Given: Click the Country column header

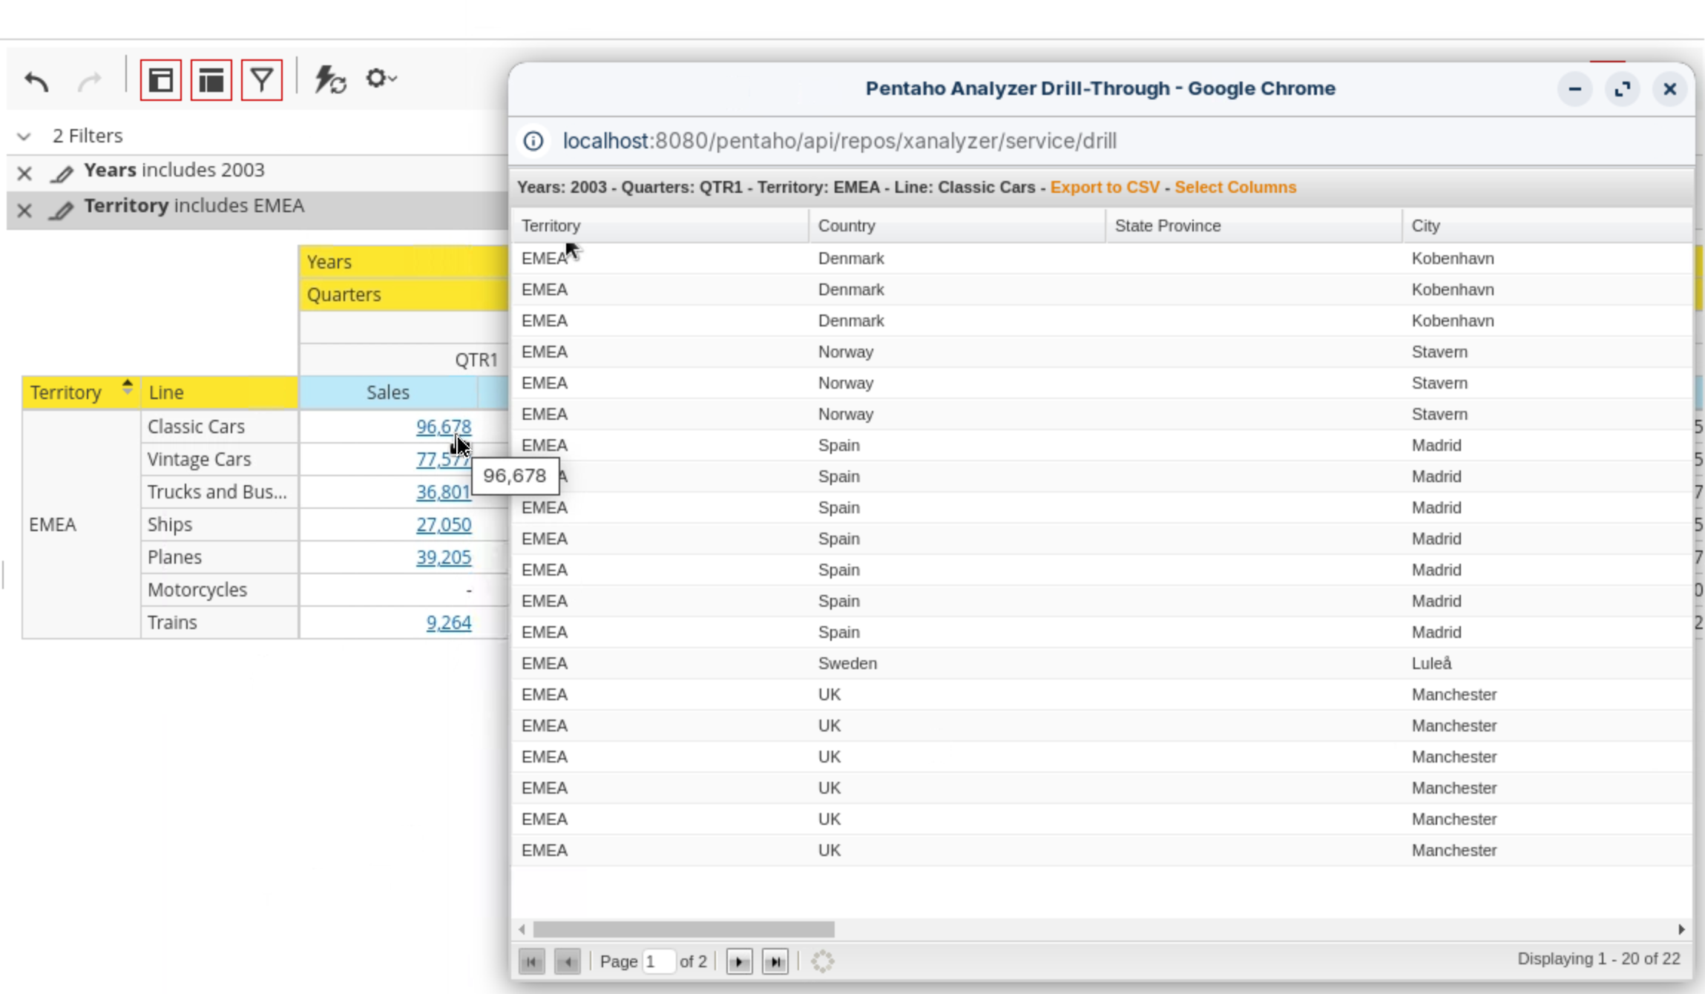Looking at the screenshot, I should (x=847, y=226).
